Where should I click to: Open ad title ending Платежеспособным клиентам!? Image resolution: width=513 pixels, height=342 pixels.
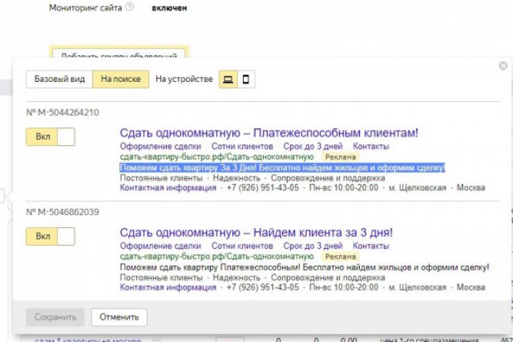pos(269,133)
